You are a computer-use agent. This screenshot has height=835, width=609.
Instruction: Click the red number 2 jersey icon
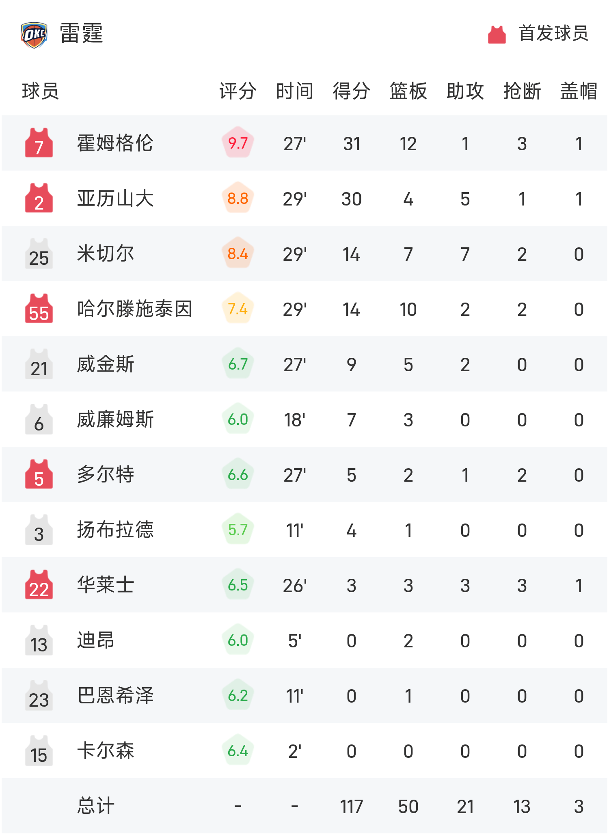click(39, 198)
